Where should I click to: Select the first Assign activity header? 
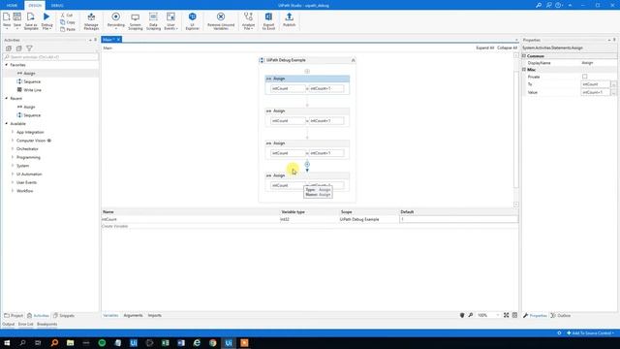[307, 79]
